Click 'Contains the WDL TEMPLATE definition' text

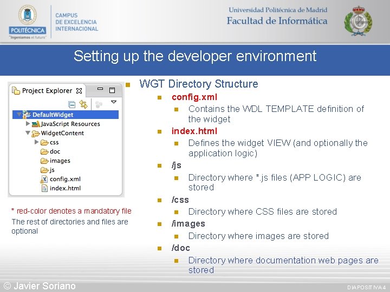(x=276, y=114)
